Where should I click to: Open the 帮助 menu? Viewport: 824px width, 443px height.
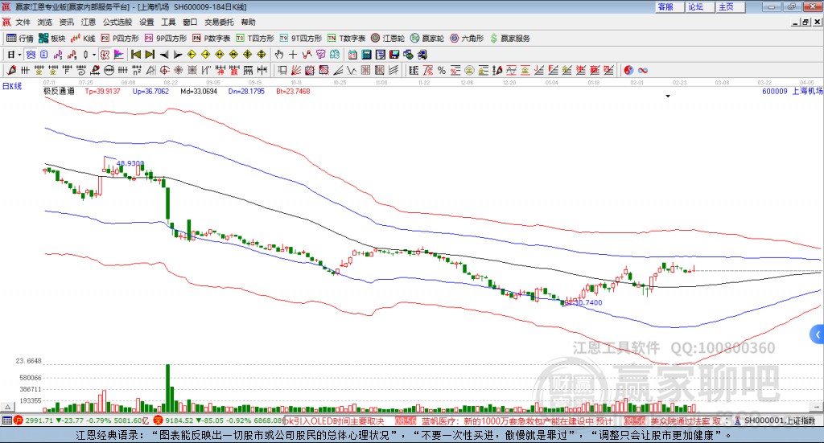coord(248,22)
